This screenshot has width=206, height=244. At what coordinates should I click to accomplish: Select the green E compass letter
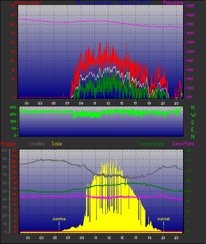click(x=193, y=130)
